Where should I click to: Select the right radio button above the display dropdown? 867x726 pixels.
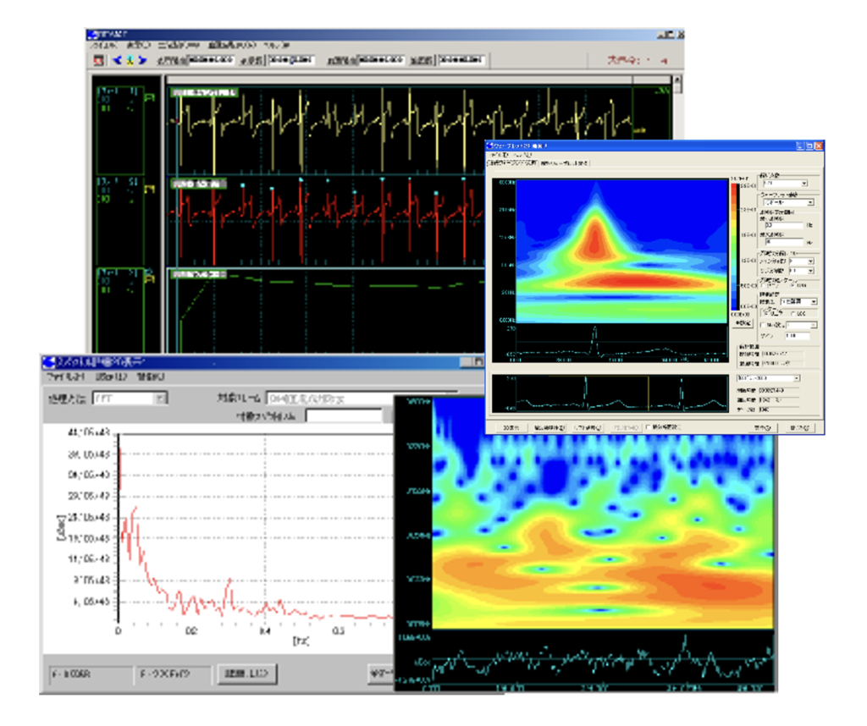pyautogui.click(x=794, y=286)
